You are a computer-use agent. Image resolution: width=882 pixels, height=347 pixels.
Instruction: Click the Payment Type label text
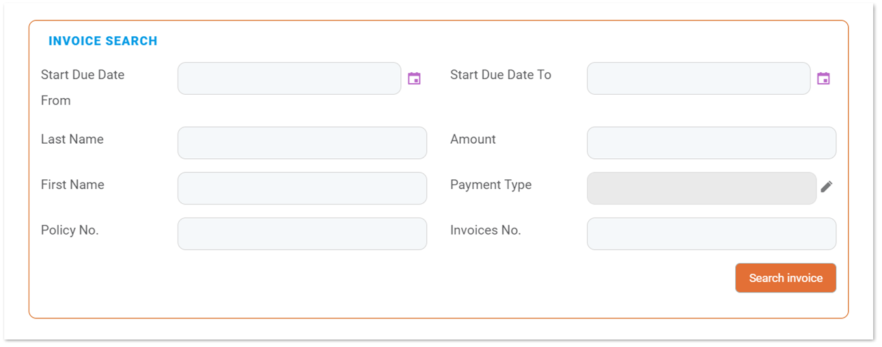(491, 185)
